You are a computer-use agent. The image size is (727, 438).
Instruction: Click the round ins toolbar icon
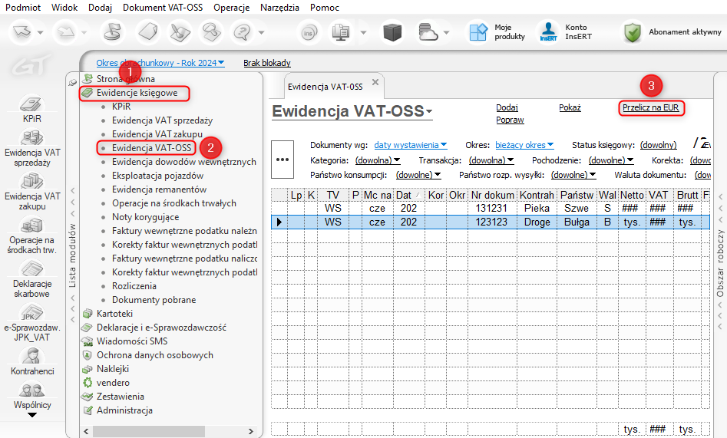pyautogui.click(x=309, y=32)
